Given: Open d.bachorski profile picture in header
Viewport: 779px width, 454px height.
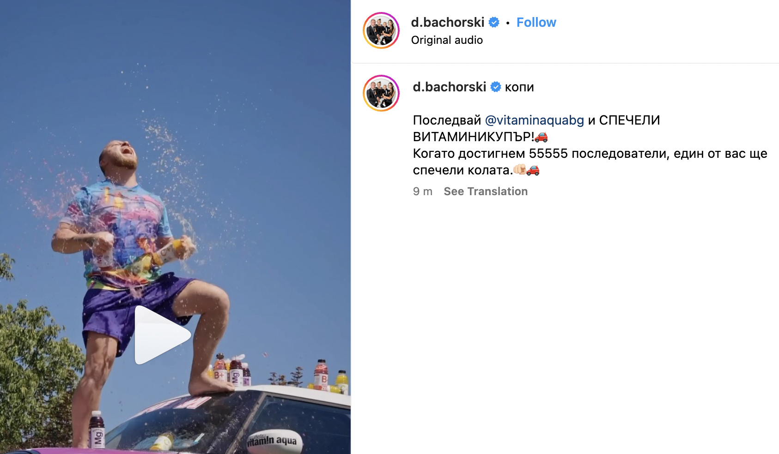Looking at the screenshot, I should (381, 30).
